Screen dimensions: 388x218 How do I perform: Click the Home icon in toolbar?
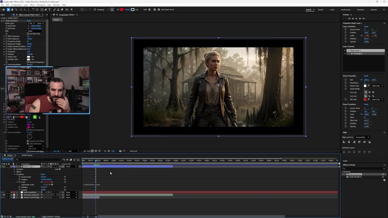4,10
